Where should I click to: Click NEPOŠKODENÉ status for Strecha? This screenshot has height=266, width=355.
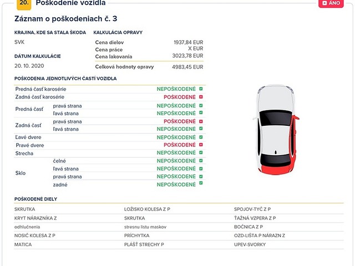click(x=176, y=153)
